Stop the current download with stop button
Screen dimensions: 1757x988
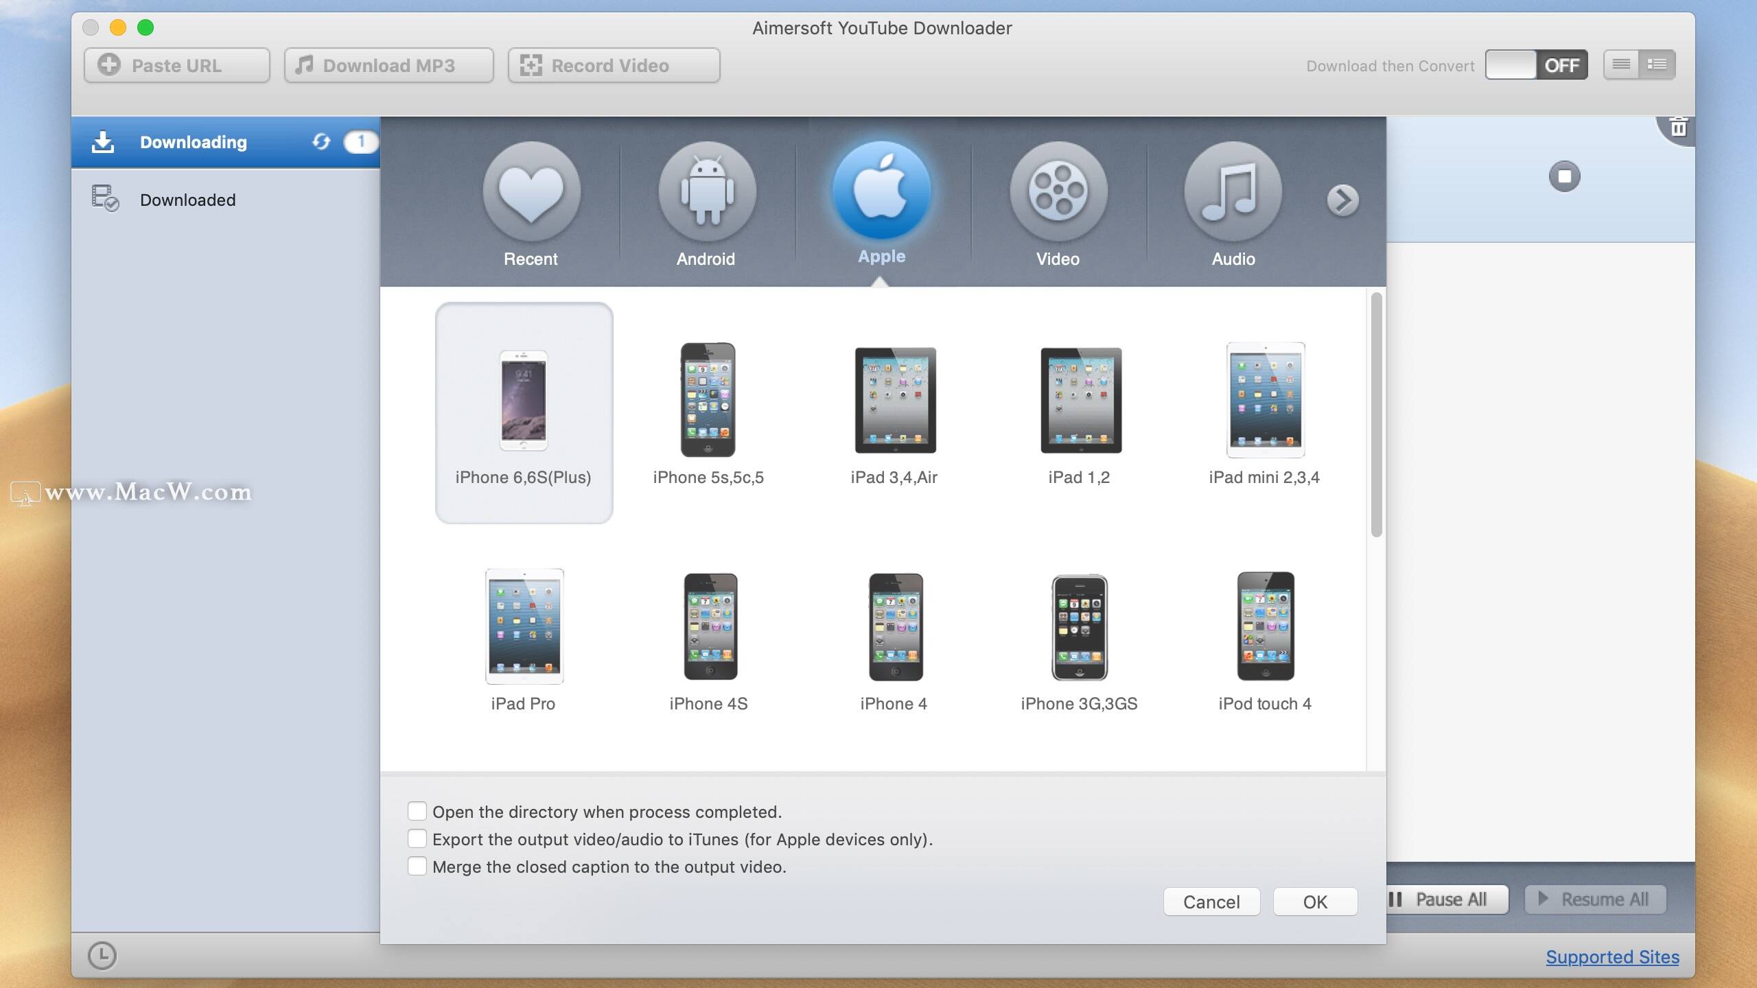pyautogui.click(x=1565, y=176)
